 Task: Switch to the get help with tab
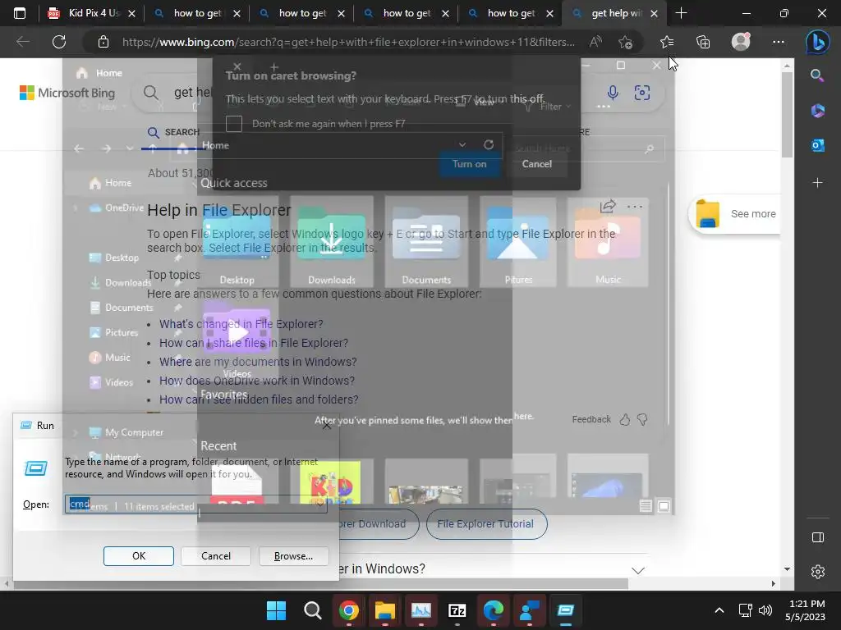[x=614, y=13]
